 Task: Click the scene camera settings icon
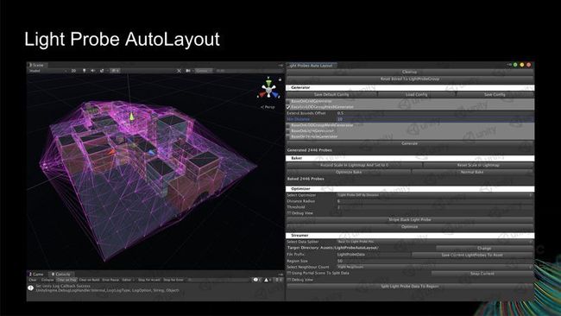(x=188, y=71)
